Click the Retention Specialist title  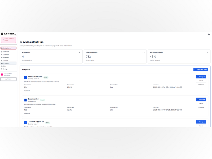[35, 77]
